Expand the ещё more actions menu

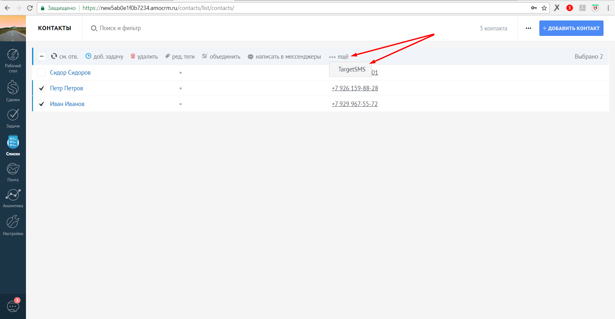339,57
